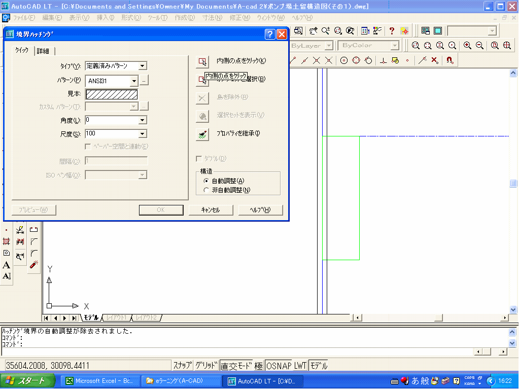Open the 修正(M) menu
The height and width of the screenshot is (389, 519).
(239, 18)
